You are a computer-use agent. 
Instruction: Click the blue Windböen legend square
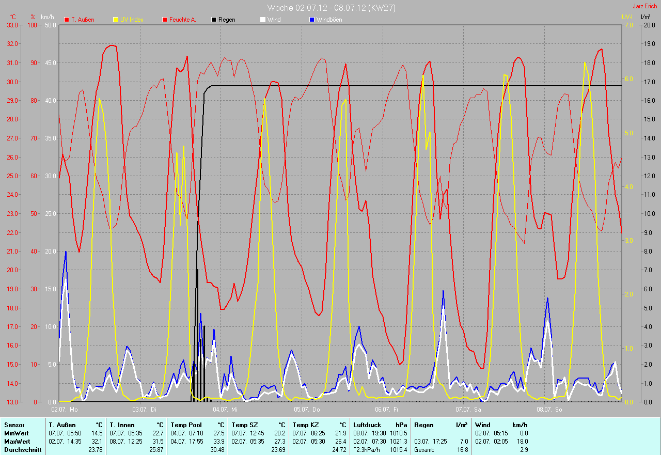(x=311, y=20)
